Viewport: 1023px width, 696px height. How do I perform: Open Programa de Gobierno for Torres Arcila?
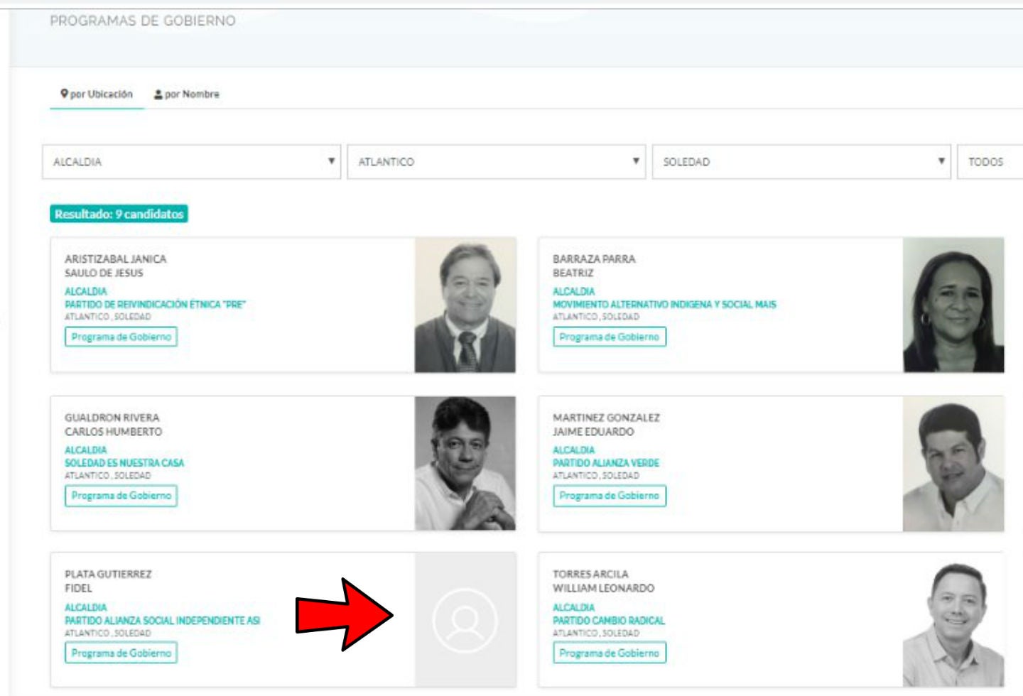coord(609,653)
